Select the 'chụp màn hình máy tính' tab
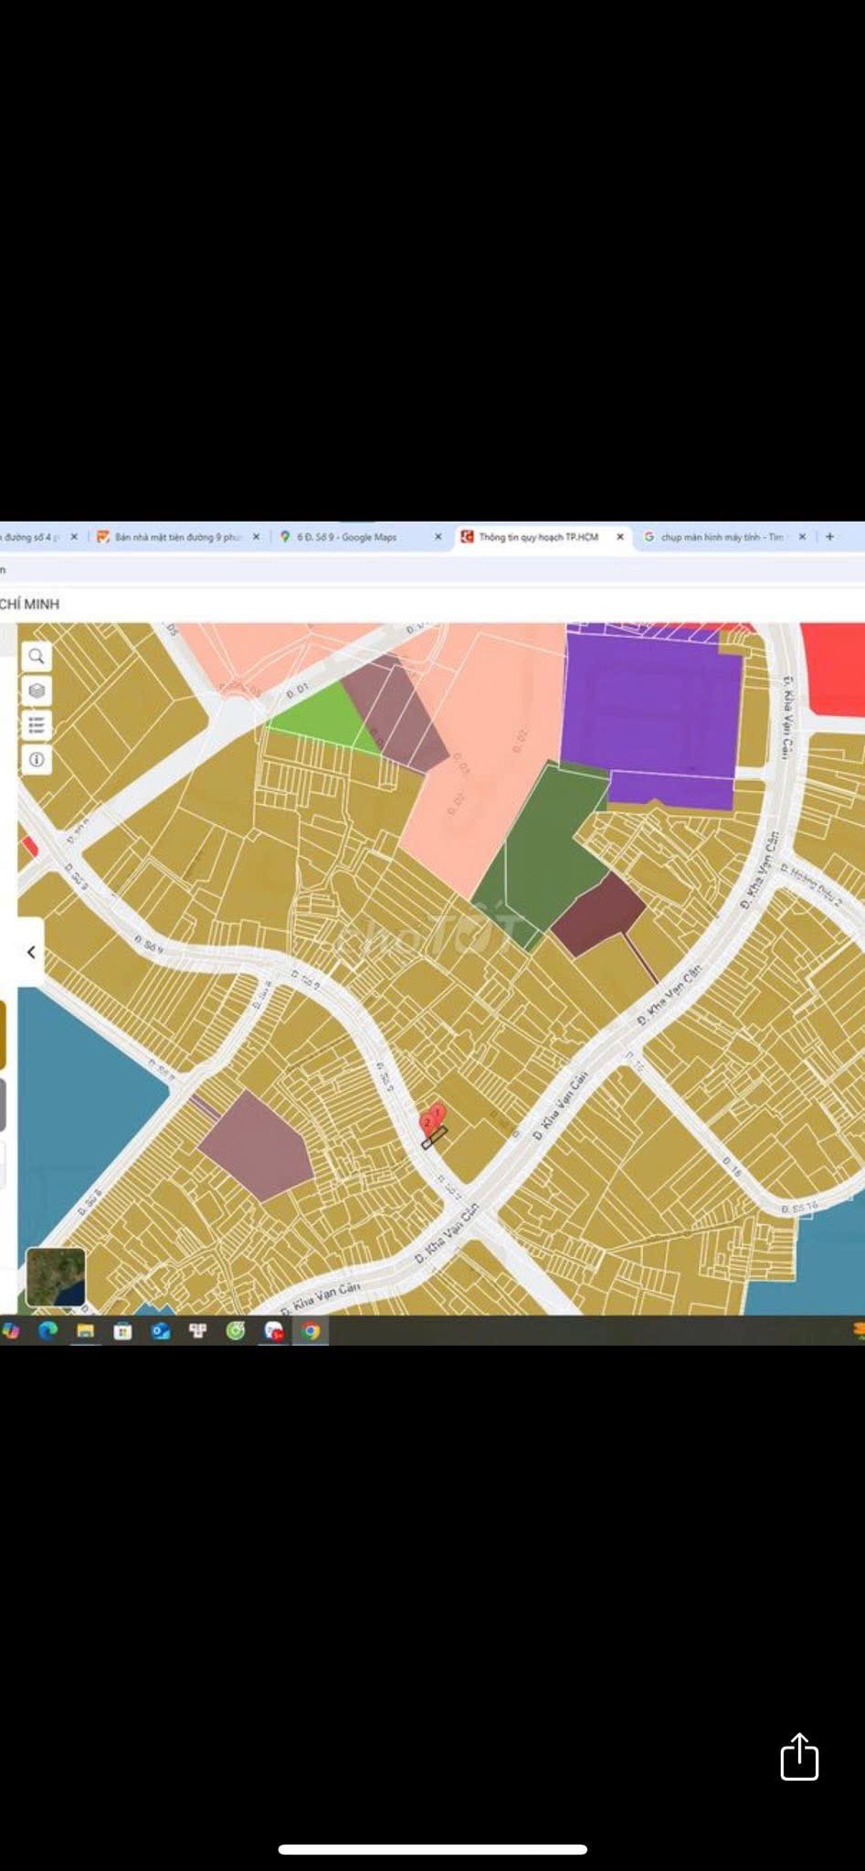 (717, 537)
